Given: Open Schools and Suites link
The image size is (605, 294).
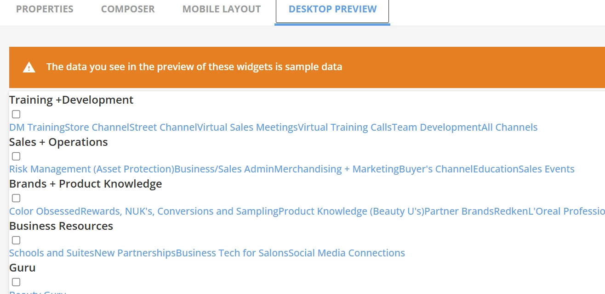Looking at the screenshot, I should coord(51,253).
